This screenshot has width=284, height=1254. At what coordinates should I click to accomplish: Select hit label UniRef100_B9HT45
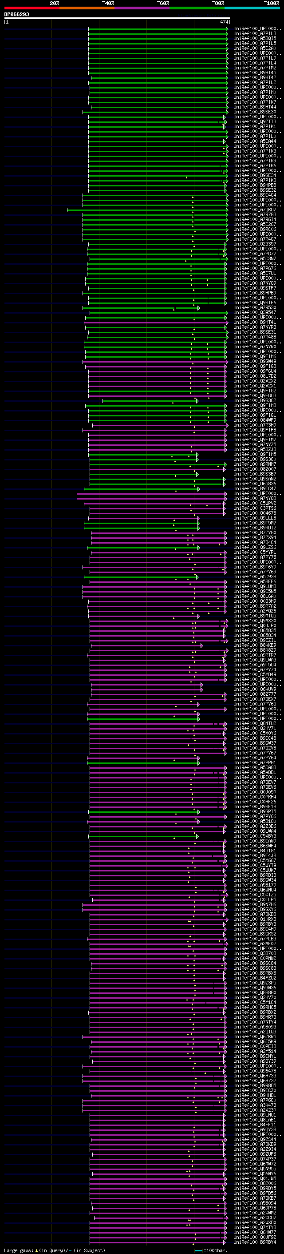255,73
